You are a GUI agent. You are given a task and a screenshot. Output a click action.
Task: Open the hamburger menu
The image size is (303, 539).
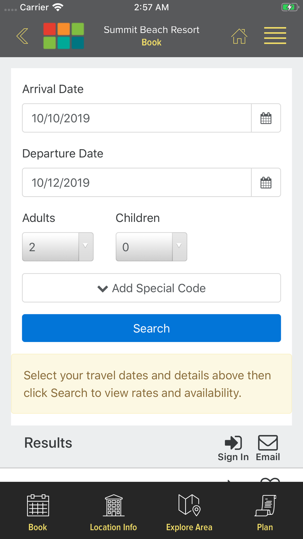tap(275, 36)
